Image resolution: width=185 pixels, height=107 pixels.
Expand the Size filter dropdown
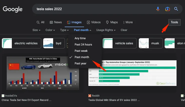pyautogui.click(x=36, y=30)
